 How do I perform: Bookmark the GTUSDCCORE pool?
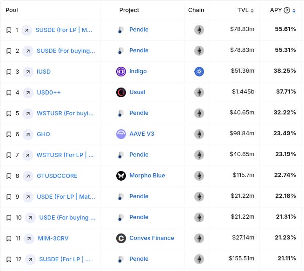(x=9, y=176)
